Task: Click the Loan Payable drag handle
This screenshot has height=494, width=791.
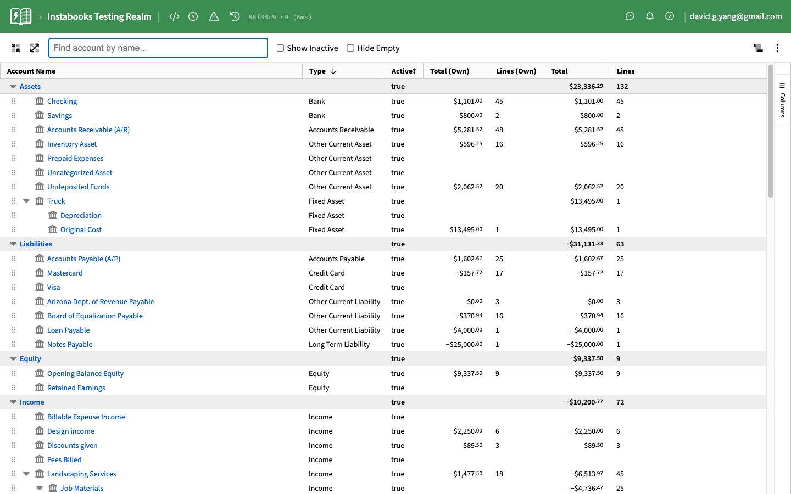Action: [13, 330]
